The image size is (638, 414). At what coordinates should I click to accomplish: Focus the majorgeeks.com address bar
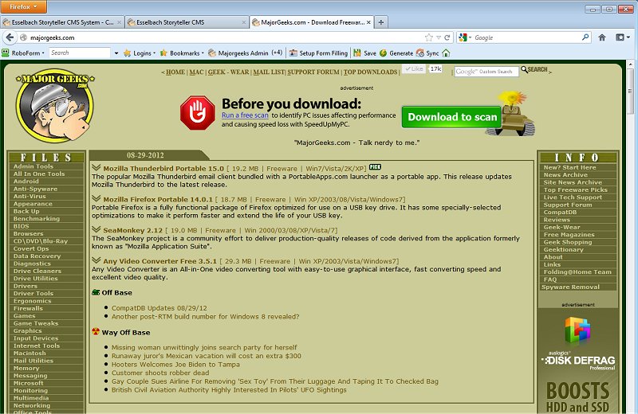point(224,37)
